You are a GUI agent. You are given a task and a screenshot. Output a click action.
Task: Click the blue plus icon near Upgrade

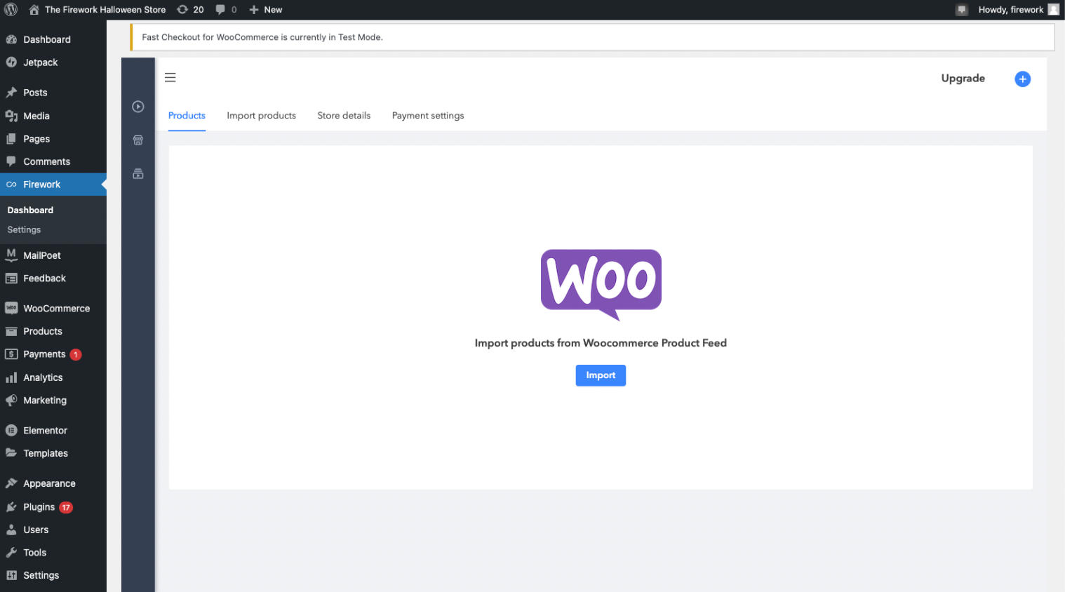(1022, 79)
